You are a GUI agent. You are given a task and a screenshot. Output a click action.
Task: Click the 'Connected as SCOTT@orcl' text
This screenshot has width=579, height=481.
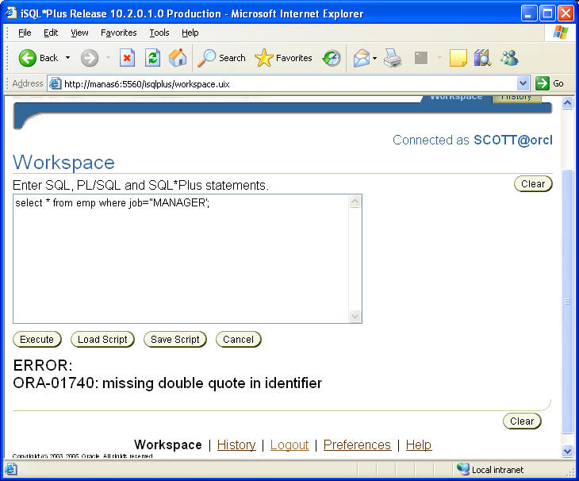coord(472,140)
